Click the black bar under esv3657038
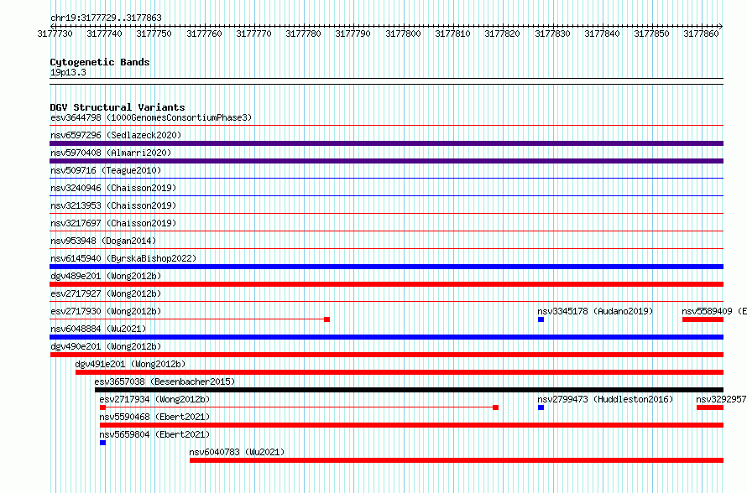Viewport: 747px width, 493px height. (x=409, y=390)
